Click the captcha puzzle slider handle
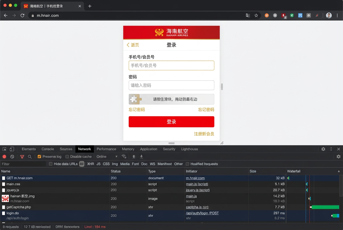Image resolution: width=343 pixels, height=230 pixels. 135,99
